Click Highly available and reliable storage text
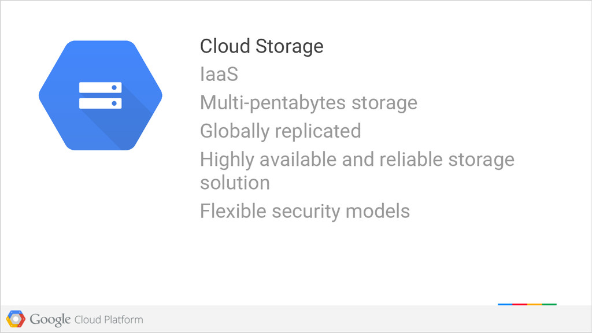 pos(357,160)
